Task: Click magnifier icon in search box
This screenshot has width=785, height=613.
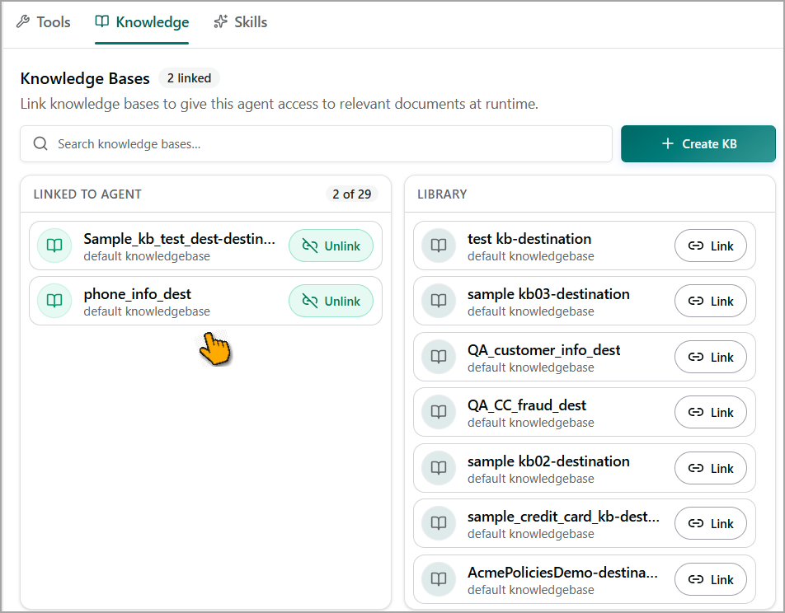Action: click(40, 144)
